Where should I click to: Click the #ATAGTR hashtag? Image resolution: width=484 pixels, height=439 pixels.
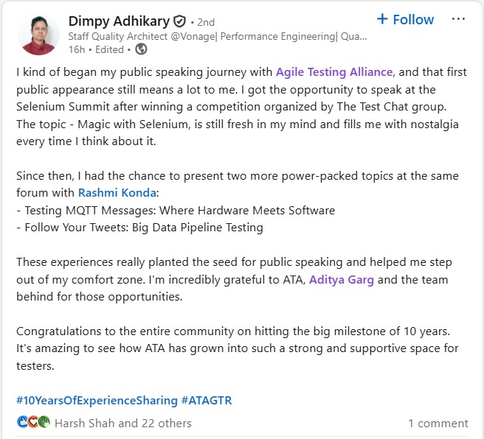tap(207, 401)
